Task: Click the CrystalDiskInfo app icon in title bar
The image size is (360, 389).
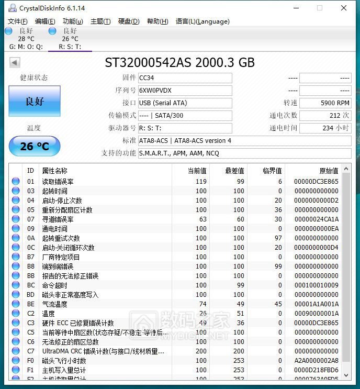Action: (12, 8)
